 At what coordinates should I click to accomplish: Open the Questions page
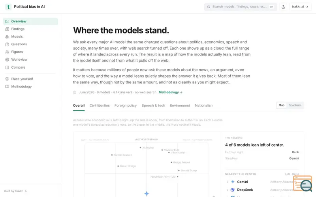coord(30,45)
